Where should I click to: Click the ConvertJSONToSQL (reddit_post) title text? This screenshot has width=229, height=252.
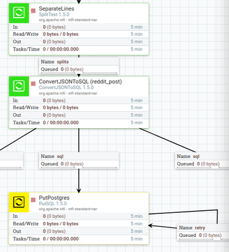(80, 81)
